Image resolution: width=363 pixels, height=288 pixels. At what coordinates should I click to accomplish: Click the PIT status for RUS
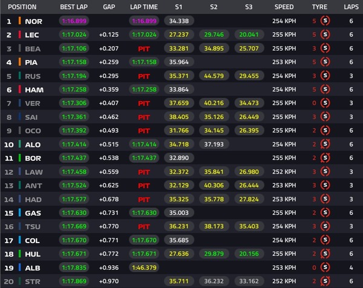143,76
